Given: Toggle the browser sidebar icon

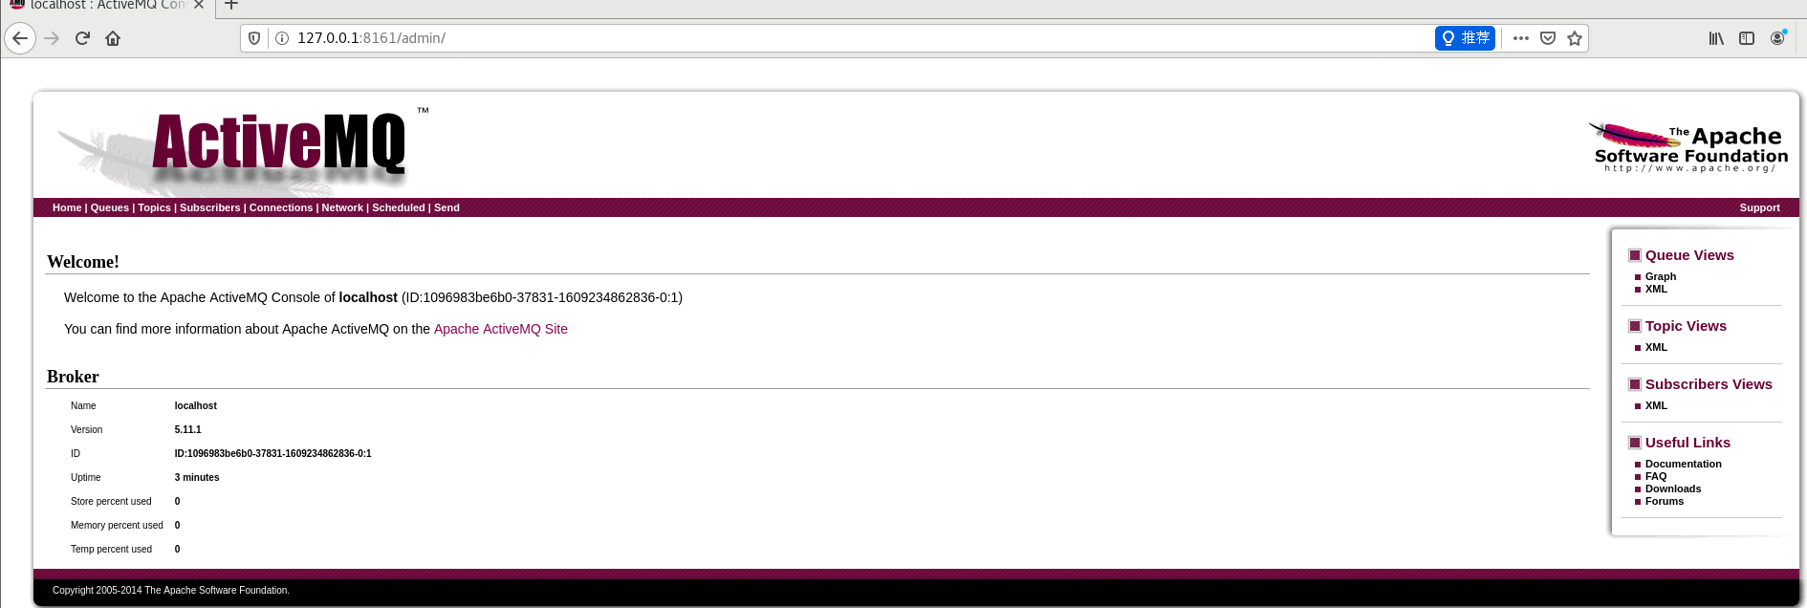Looking at the screenshot, I should coord(1747,38).
